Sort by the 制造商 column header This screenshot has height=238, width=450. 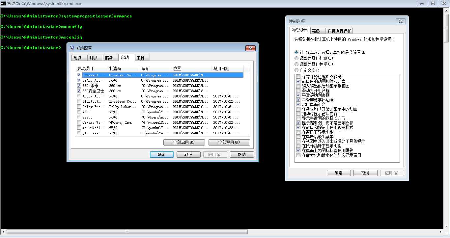(x=123, y=68)
